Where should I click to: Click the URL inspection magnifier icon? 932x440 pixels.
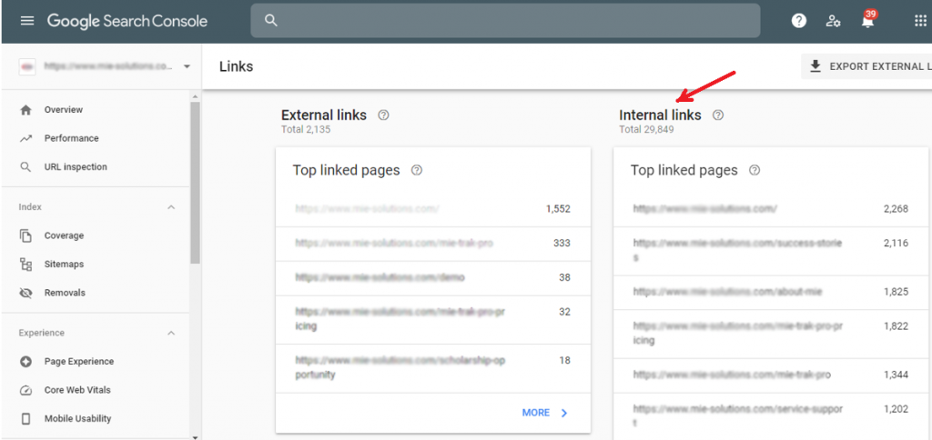click(25, 167)
